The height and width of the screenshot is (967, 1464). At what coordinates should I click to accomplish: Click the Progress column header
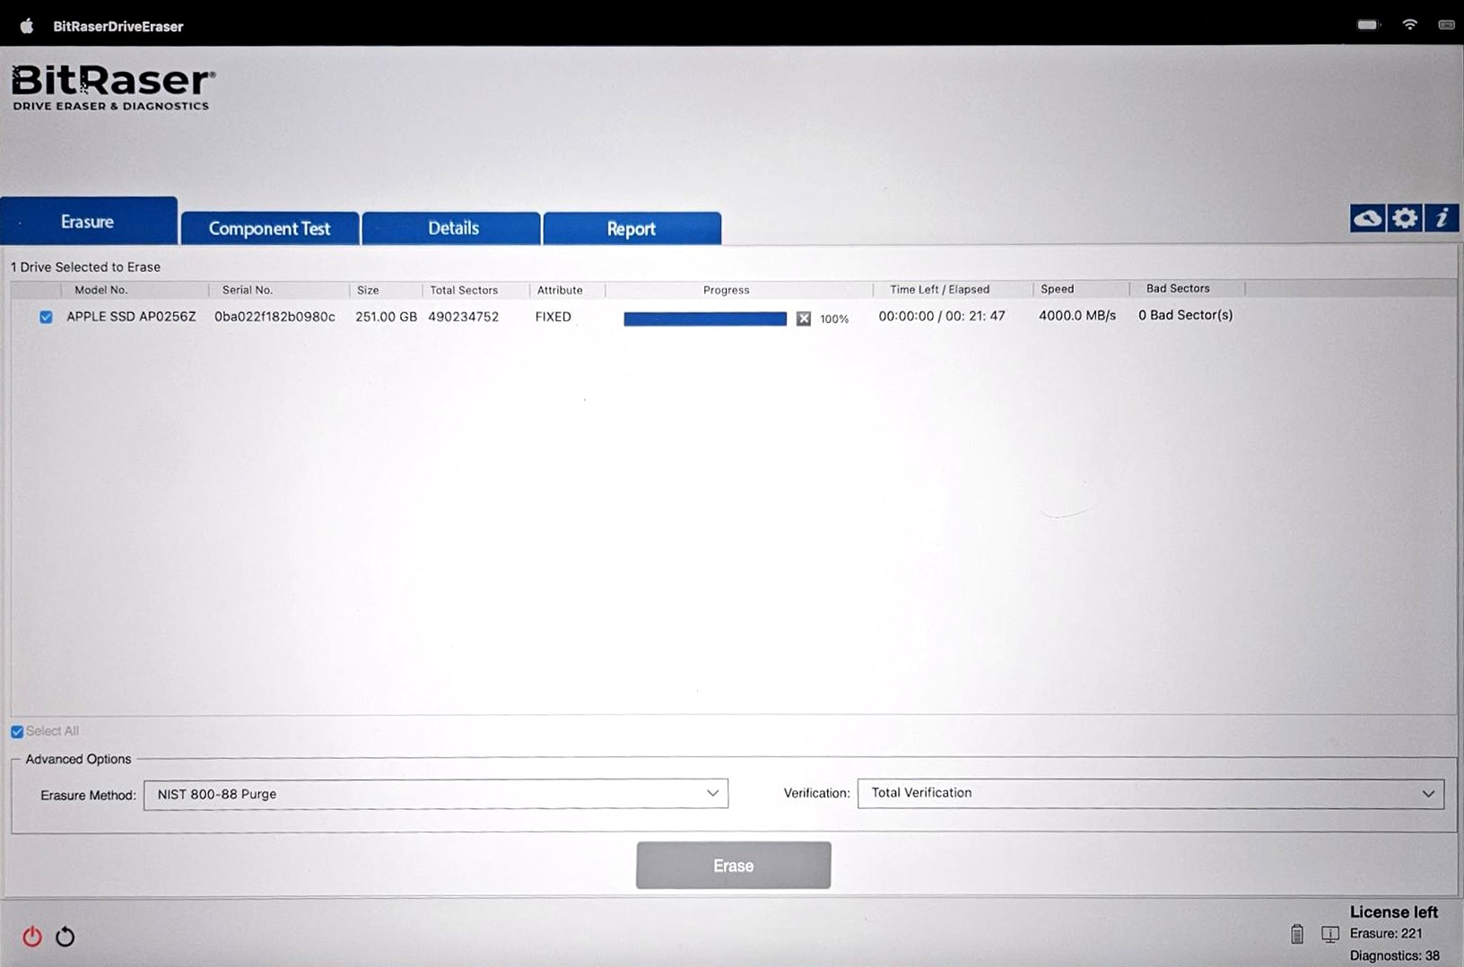726,290
